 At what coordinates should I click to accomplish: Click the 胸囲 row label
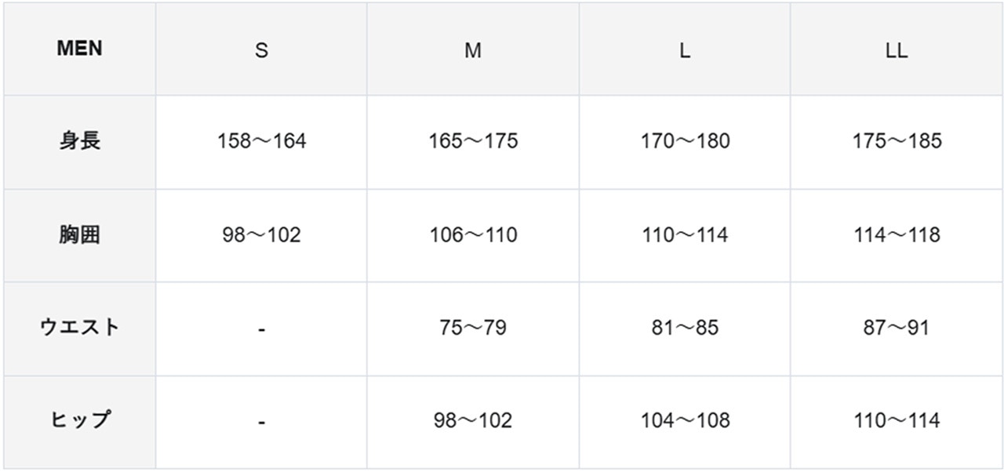[x=79, y=234]
